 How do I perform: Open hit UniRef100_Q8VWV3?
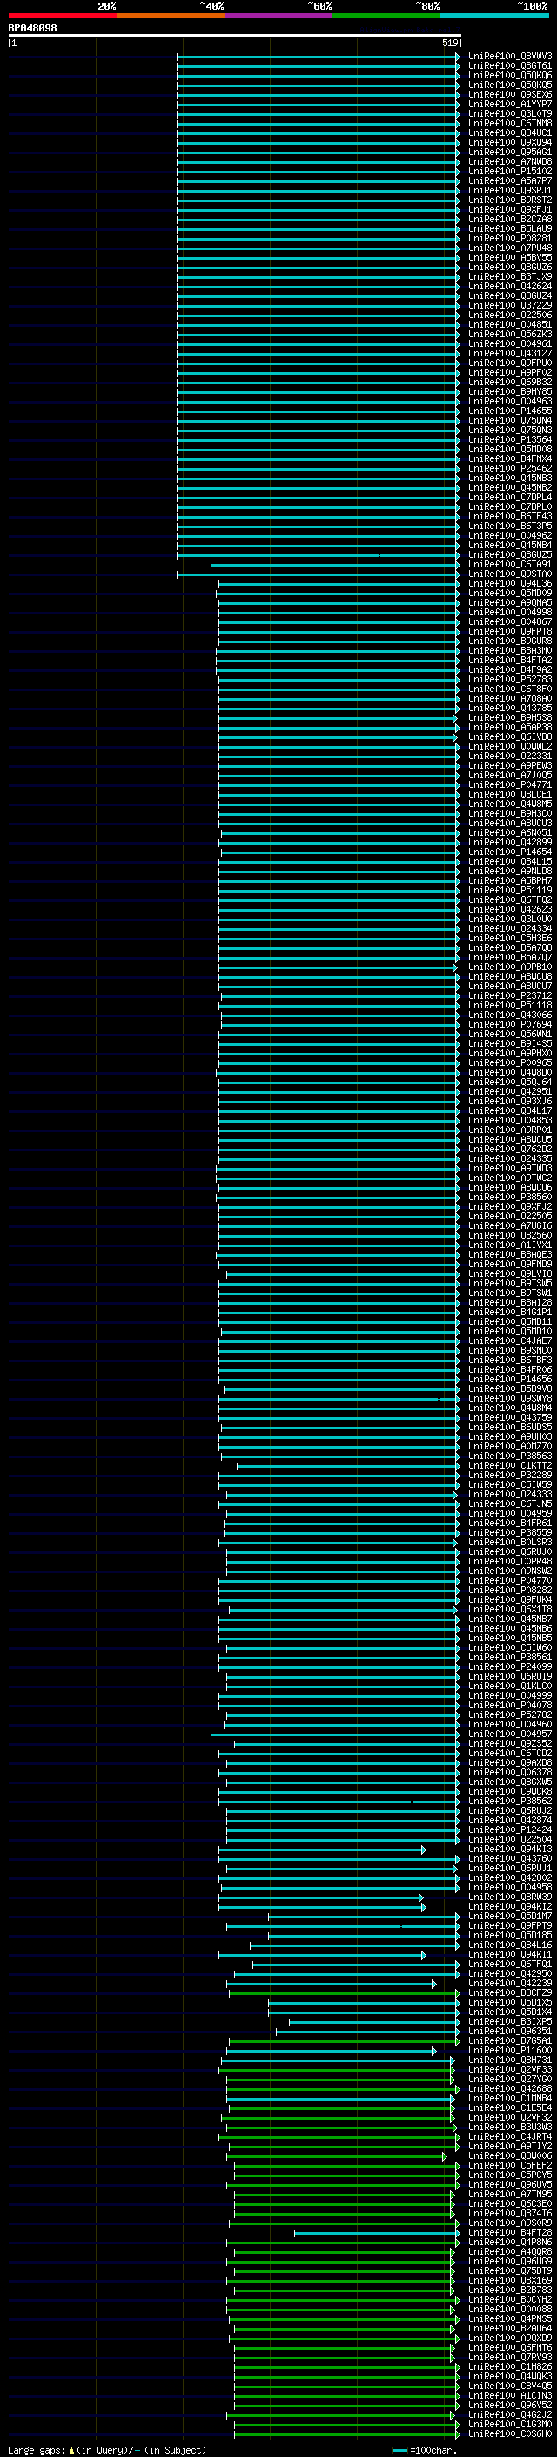(509, 57)
